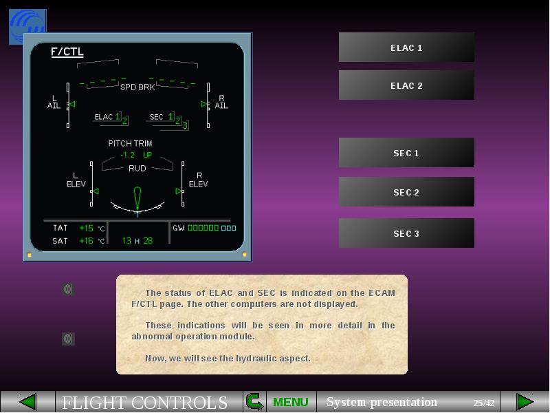550x413 pixels.
Task: Play the upper speaker audio icon
Action: pos(68,289)
